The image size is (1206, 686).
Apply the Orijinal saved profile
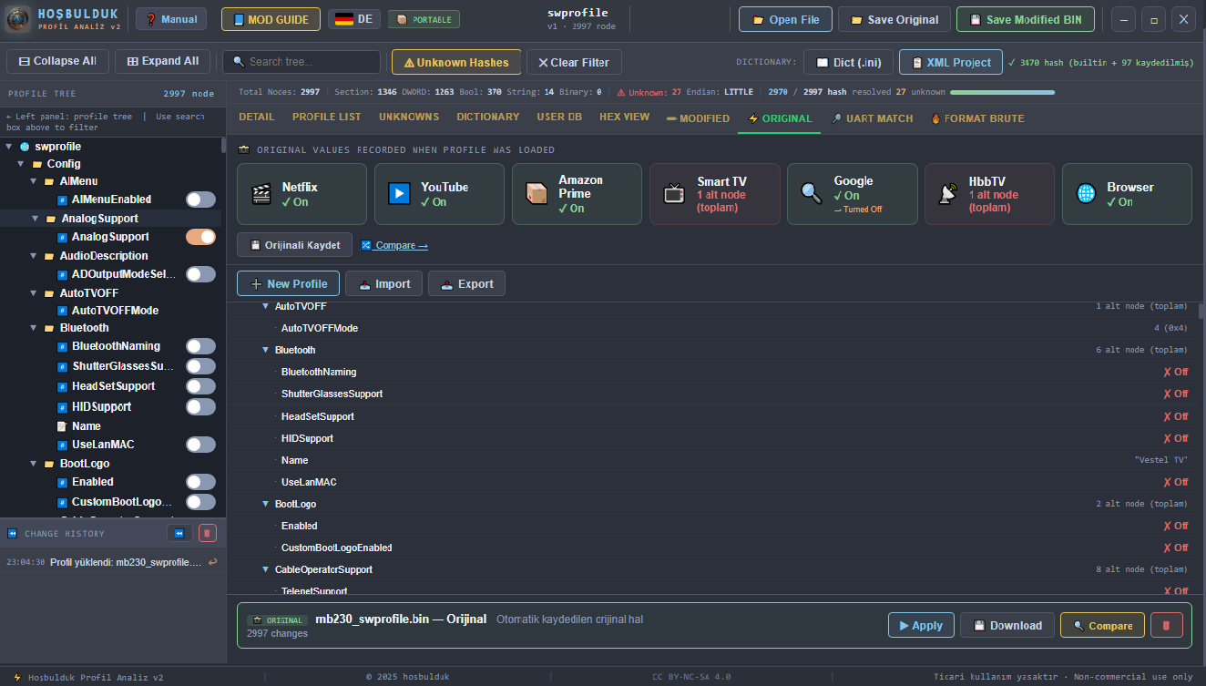click(x=921, y=625)
